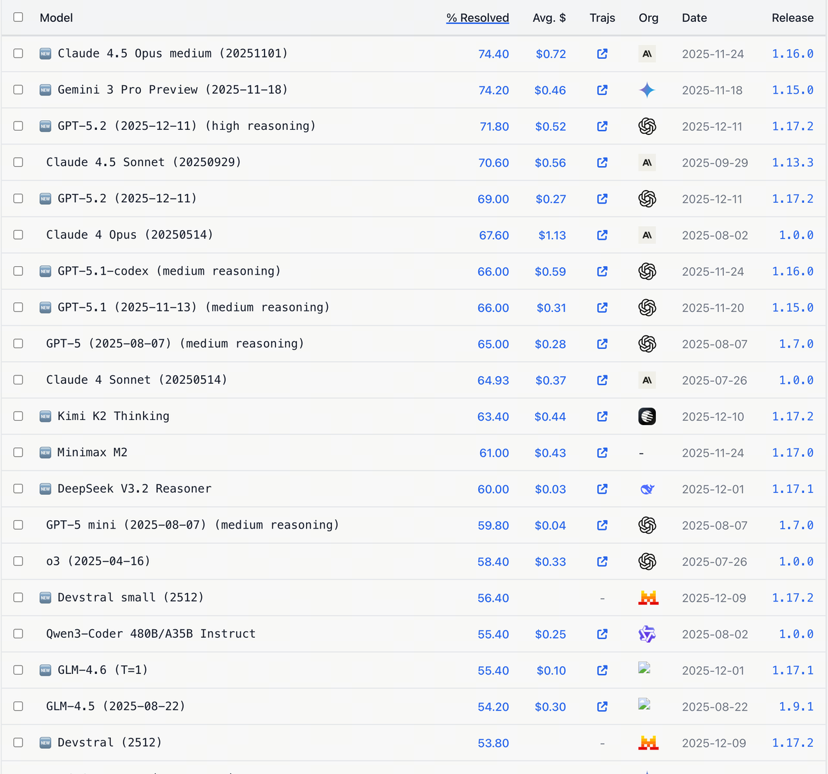Click the NEW badge next to Minimax M2

pos(45,453)
